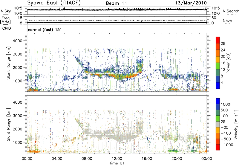Click the "4000" tick on the Power panel axis

tap(18, 41)
